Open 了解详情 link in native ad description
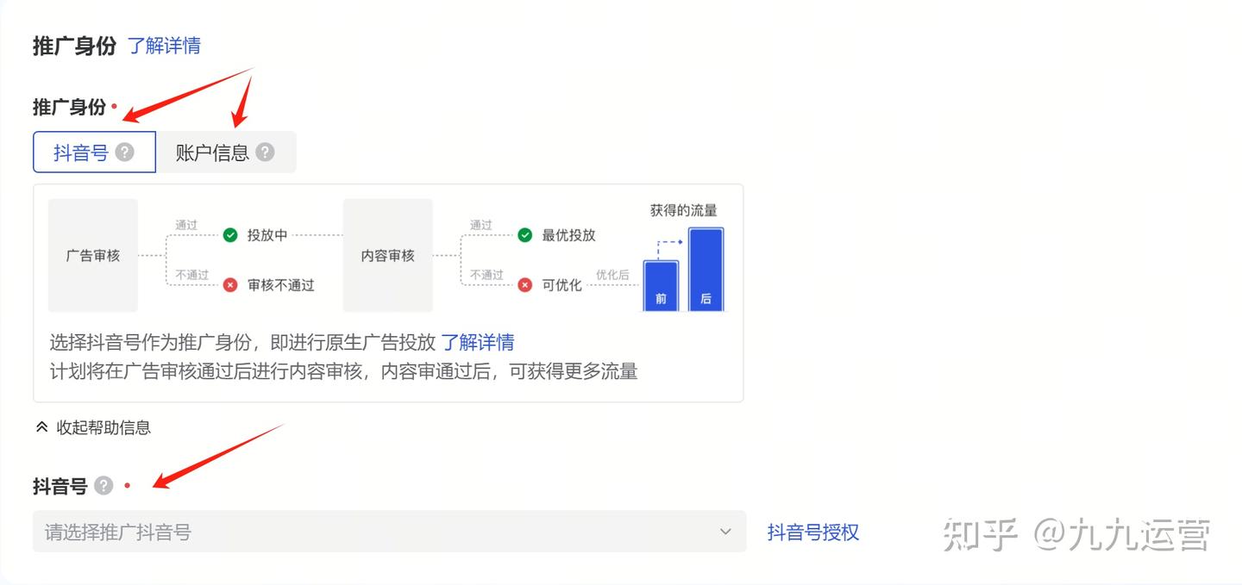Screen dimensions: 1242x585 478,342
